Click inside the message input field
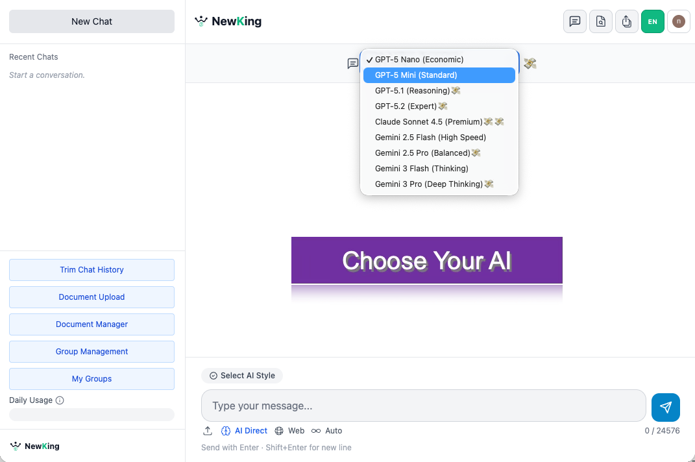This screenshot has height=462, width=695. (423, 405)
